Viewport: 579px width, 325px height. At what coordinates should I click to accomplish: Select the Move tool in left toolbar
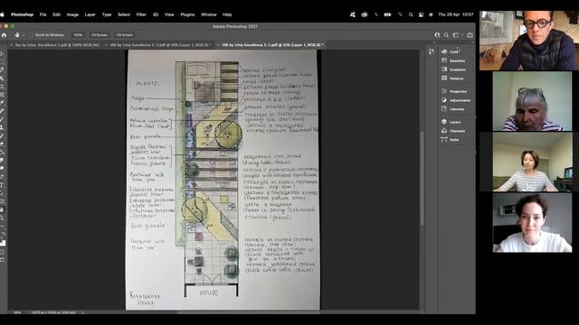click(2, 54)
